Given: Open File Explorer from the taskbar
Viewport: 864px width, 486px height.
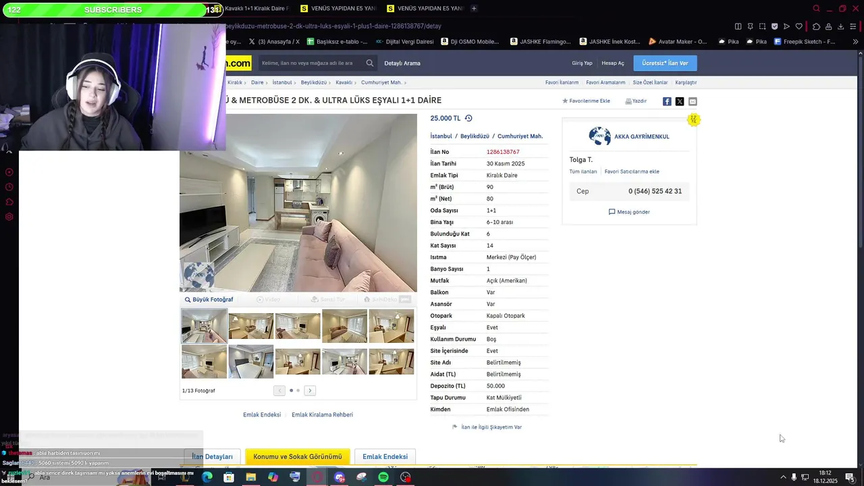Looking at the screenshot, I should click(251, 477).
